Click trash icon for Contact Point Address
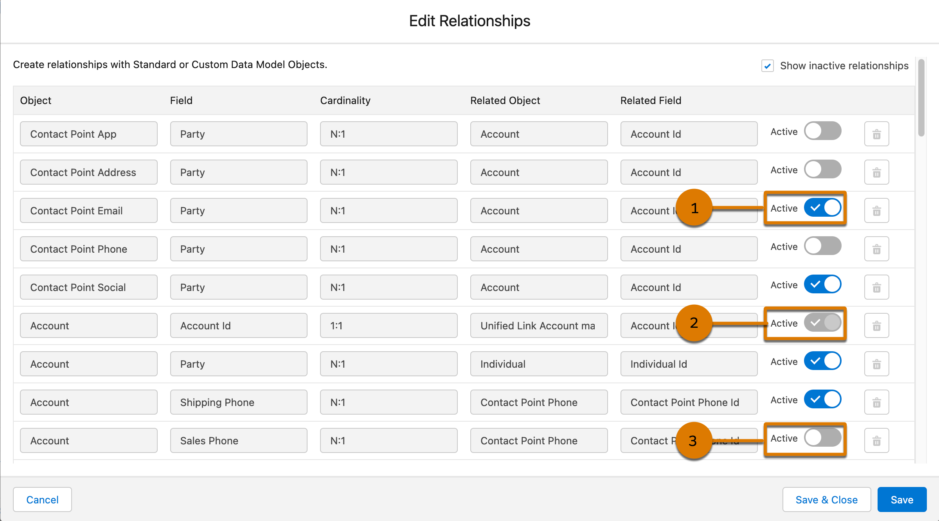Viewport: 939px width, 521px height. coord(876,172)
